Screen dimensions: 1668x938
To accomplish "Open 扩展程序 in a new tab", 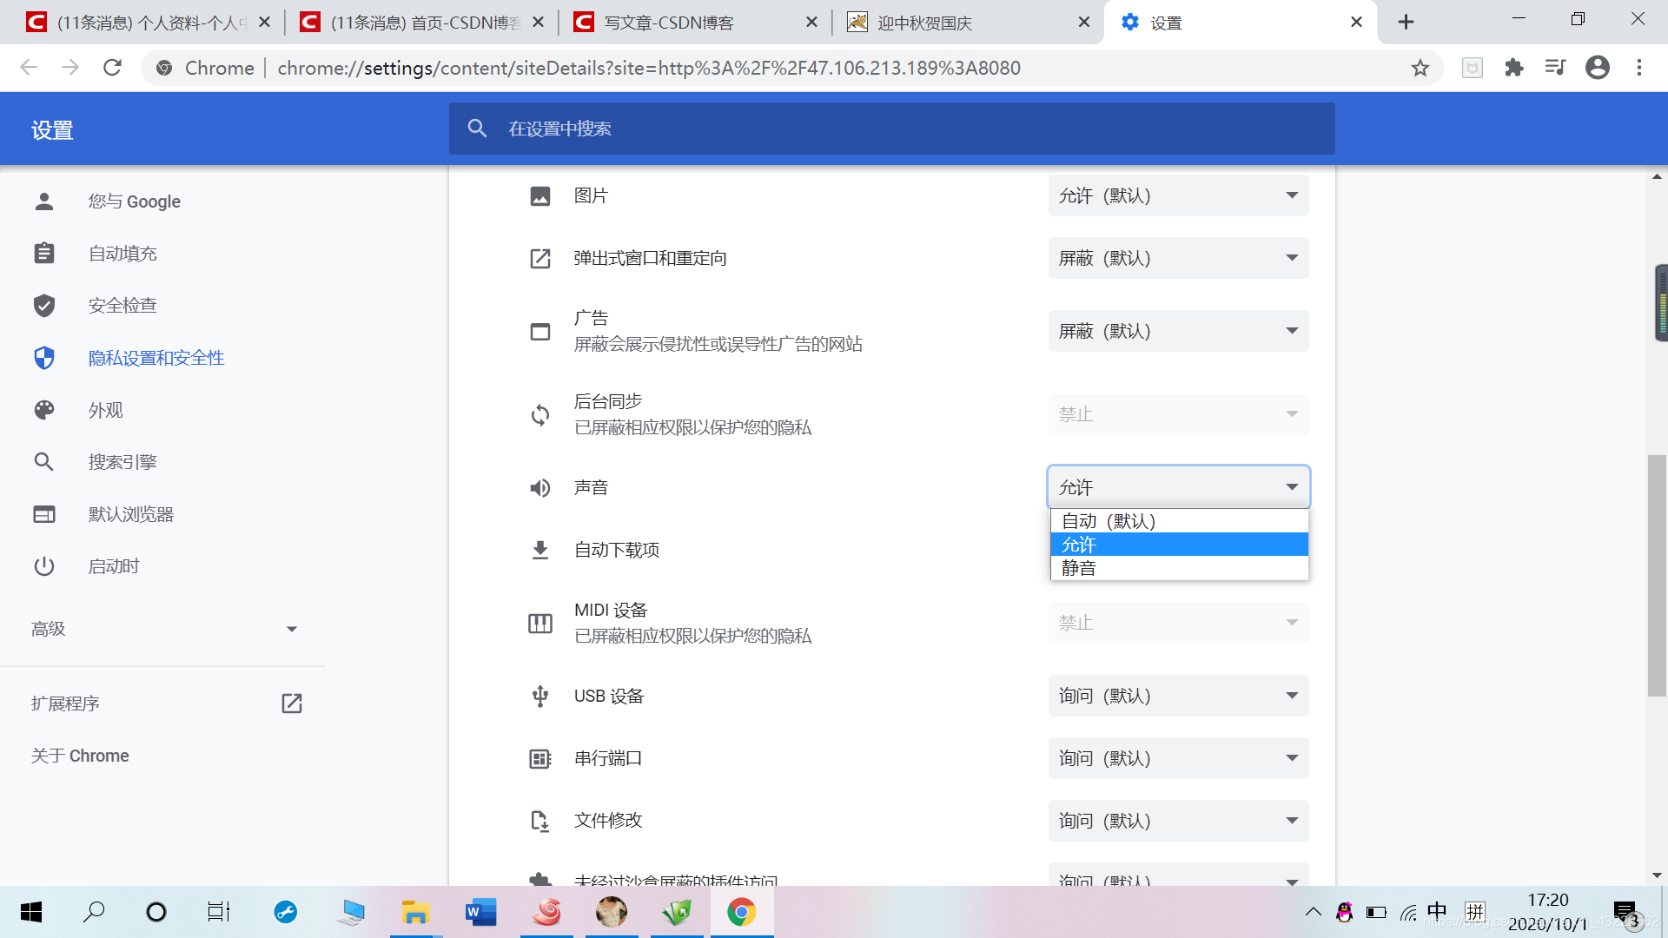I will point(291,703).
